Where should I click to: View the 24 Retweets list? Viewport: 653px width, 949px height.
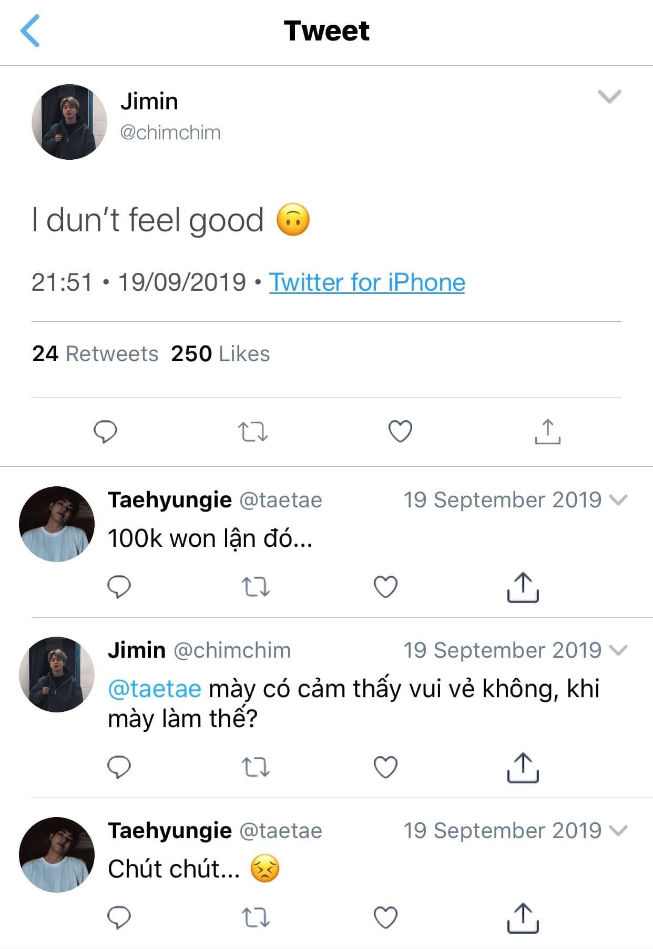(x=95, y=354)
